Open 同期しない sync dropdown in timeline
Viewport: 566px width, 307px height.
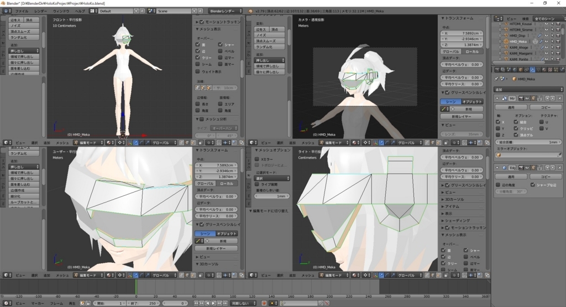(x=244, y=303)
